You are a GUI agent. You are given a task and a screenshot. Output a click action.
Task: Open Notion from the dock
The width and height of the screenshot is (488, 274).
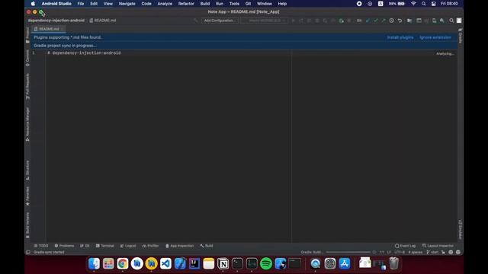(x=223, y=263)
